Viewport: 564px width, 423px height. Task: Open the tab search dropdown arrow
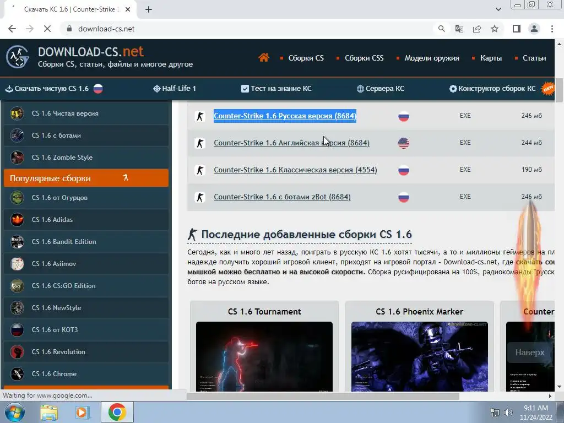[498, 9]
